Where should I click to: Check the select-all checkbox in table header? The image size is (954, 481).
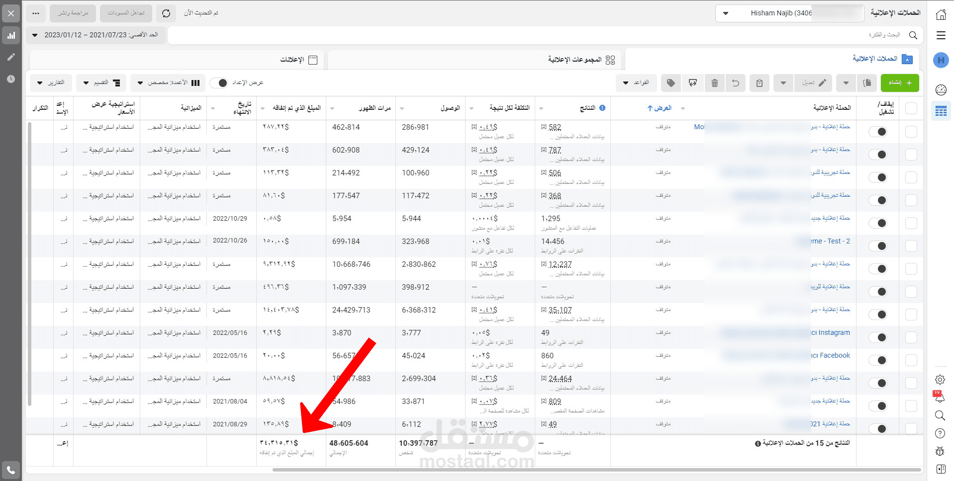pos(911,108)
